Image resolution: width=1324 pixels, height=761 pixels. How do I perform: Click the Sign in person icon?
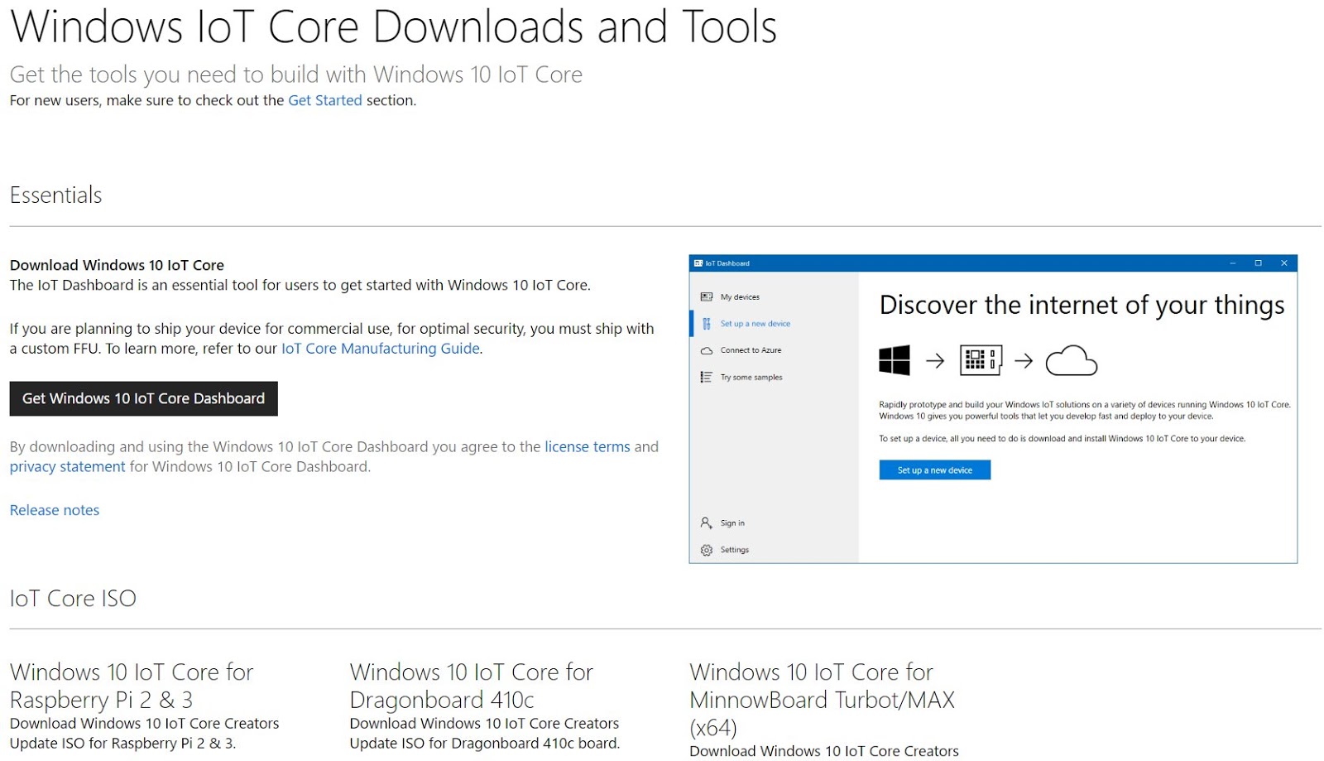(x=706, y=523)
